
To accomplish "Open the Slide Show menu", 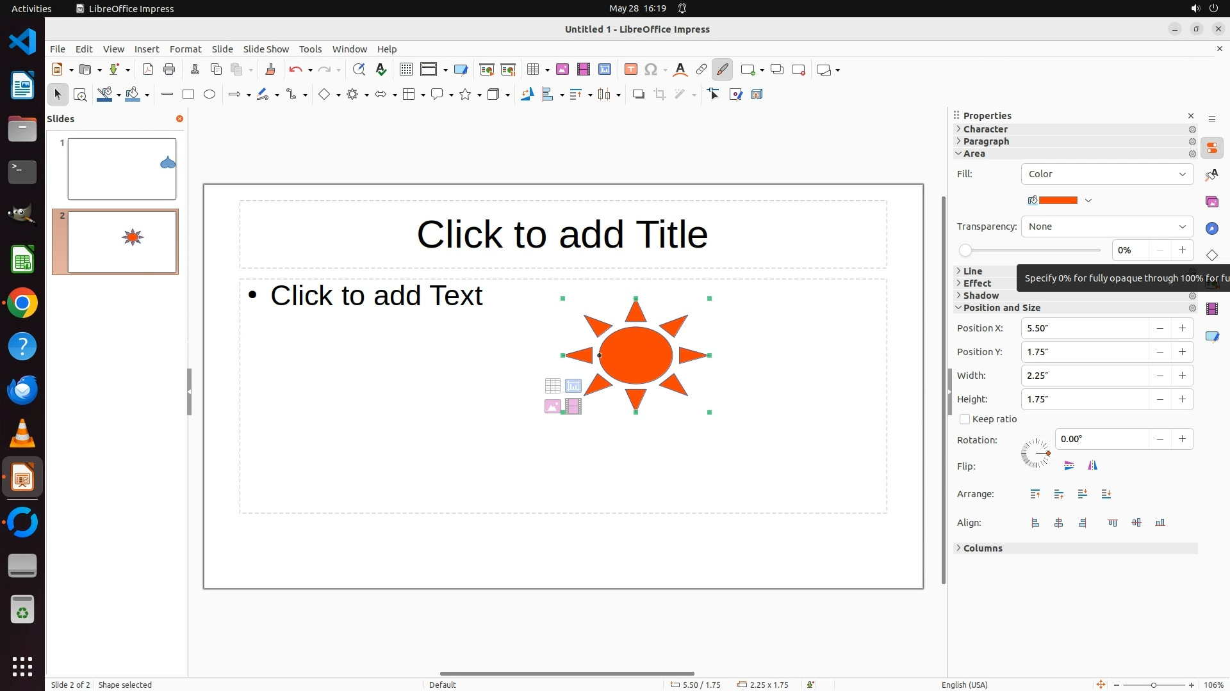I will (x=266, y=49).
